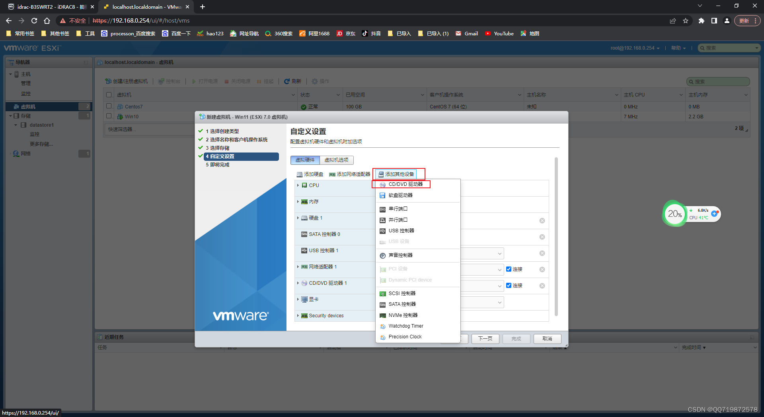Toggle the select-all VMs header checkbox

(x=109, y=95)
